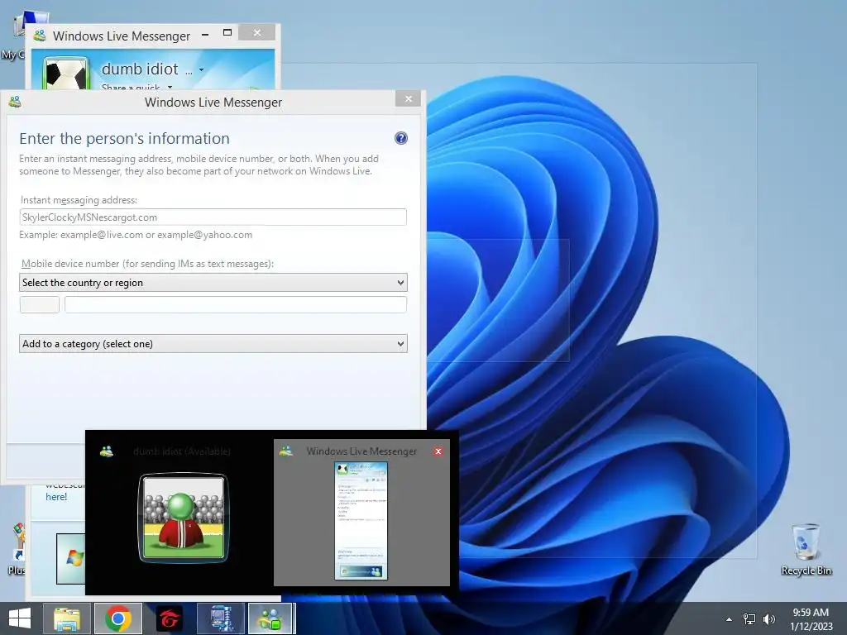This screenshot has width=847, height=635.
Task: Click the country code field
Action: click(40, 304)
